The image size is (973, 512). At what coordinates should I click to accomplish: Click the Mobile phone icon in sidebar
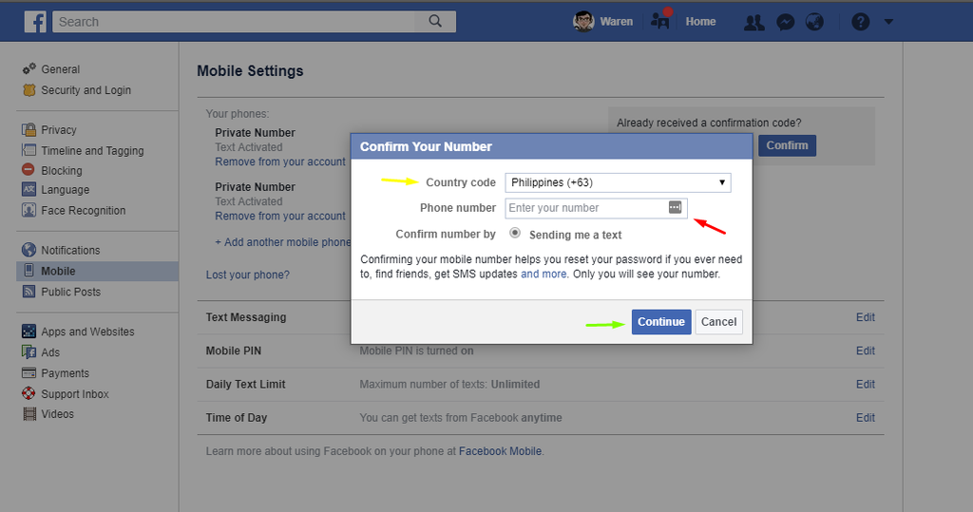click(29, 271)
